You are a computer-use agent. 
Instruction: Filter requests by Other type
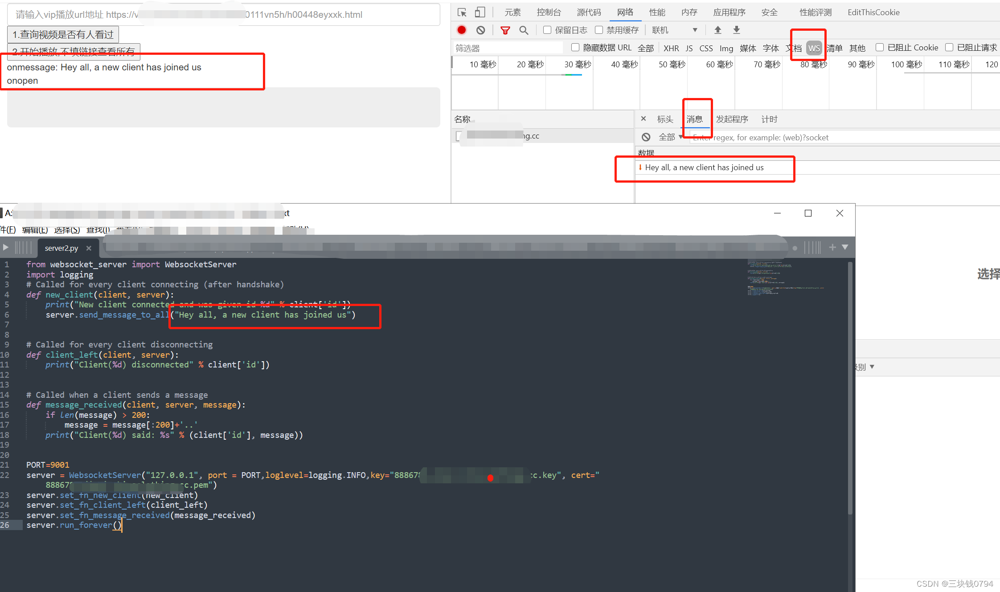[x=857, y=48]
